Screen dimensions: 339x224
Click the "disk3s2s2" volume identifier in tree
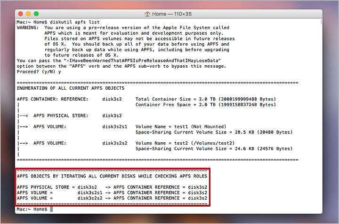pos(115,143)
